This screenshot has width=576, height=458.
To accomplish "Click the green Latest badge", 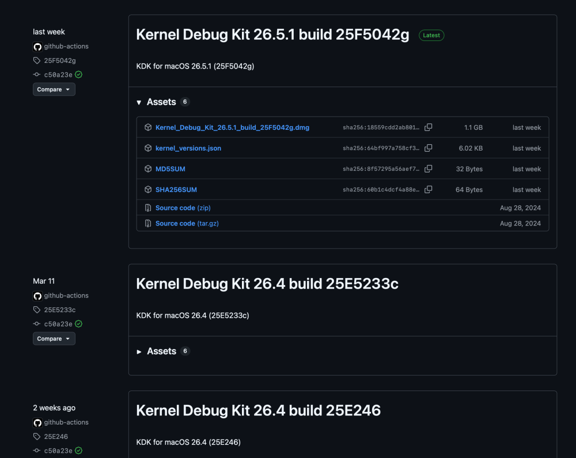I will tap(431, 35).
